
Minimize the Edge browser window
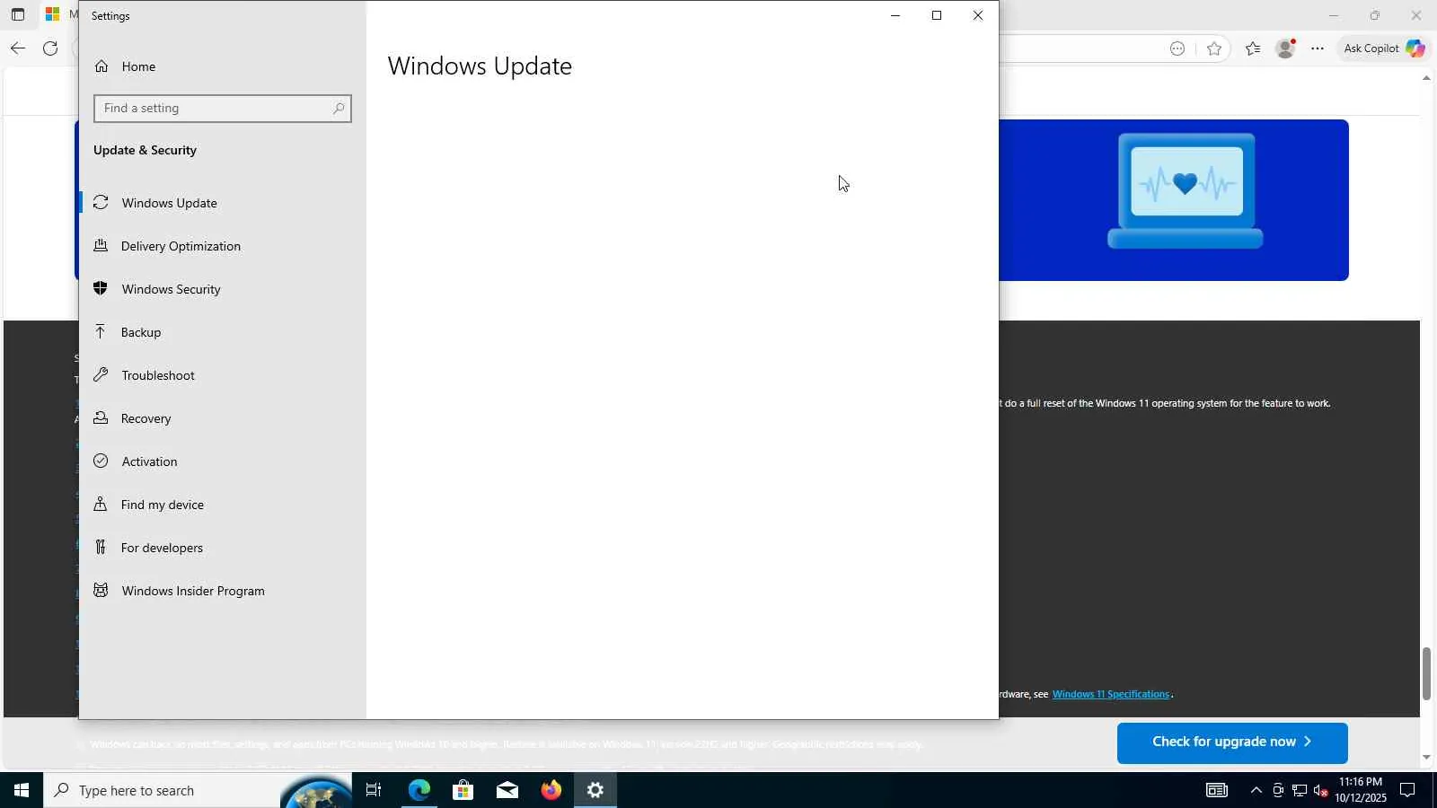tap(1334, 15)
